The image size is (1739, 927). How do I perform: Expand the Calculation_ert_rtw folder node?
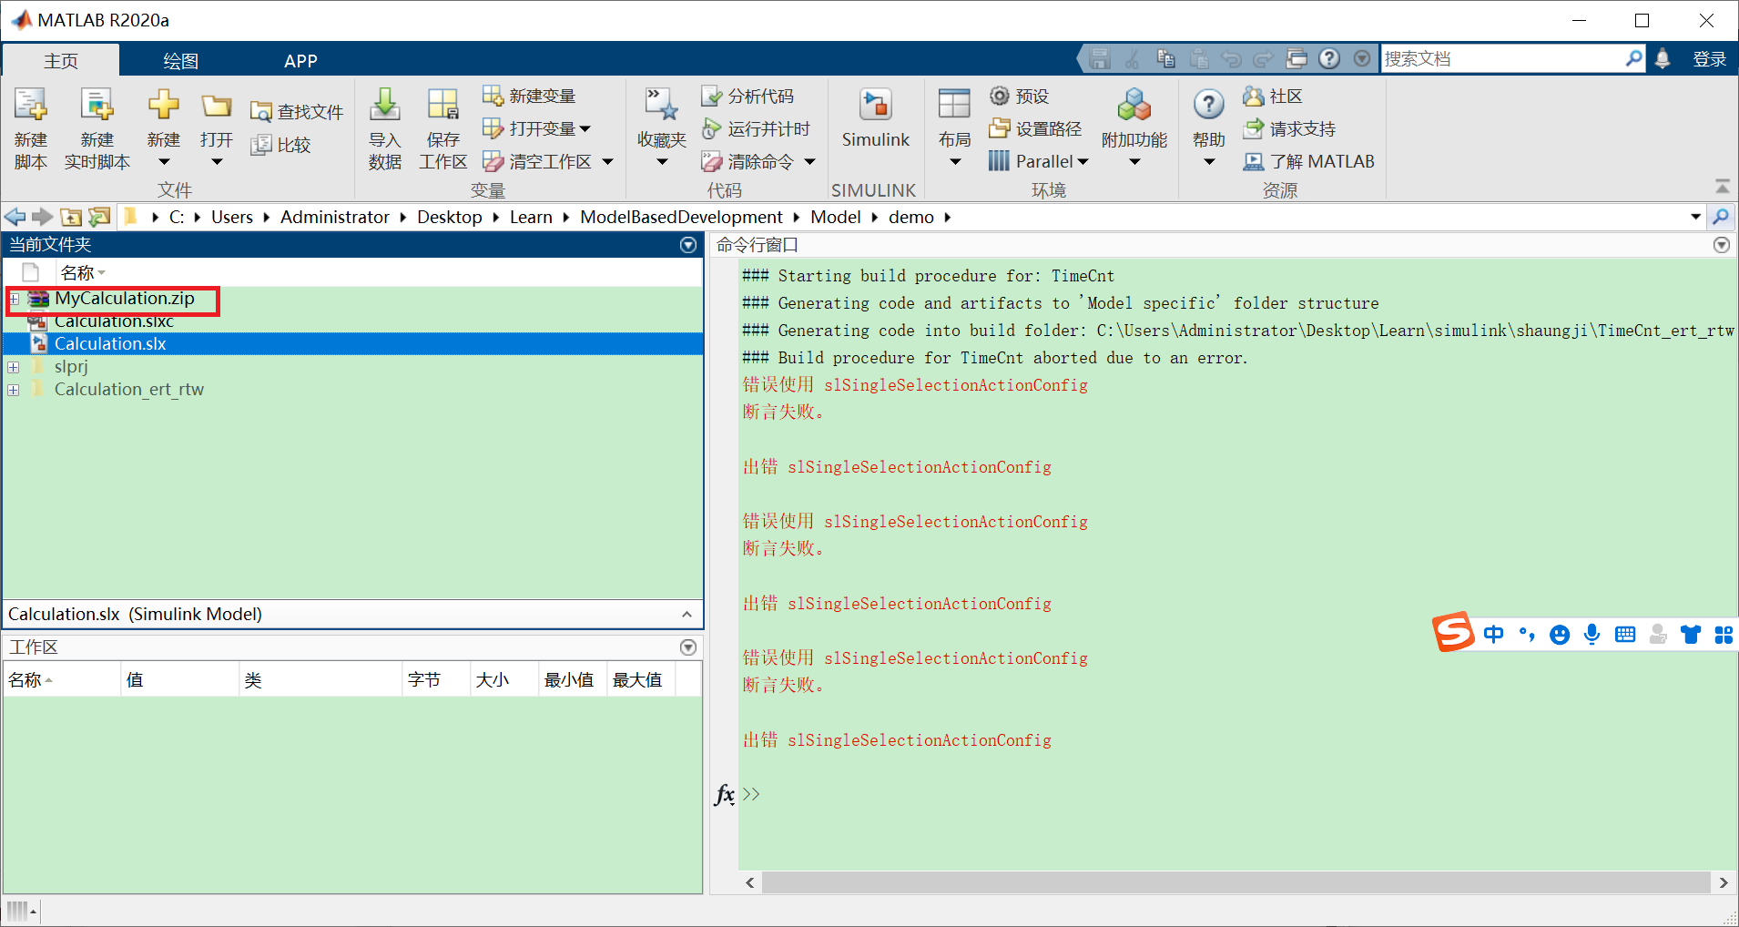[x=14, y=390]
